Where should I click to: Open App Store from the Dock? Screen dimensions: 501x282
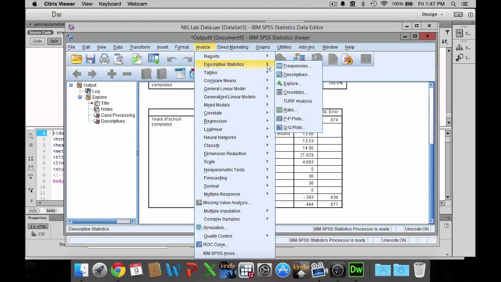click(283, 270)
